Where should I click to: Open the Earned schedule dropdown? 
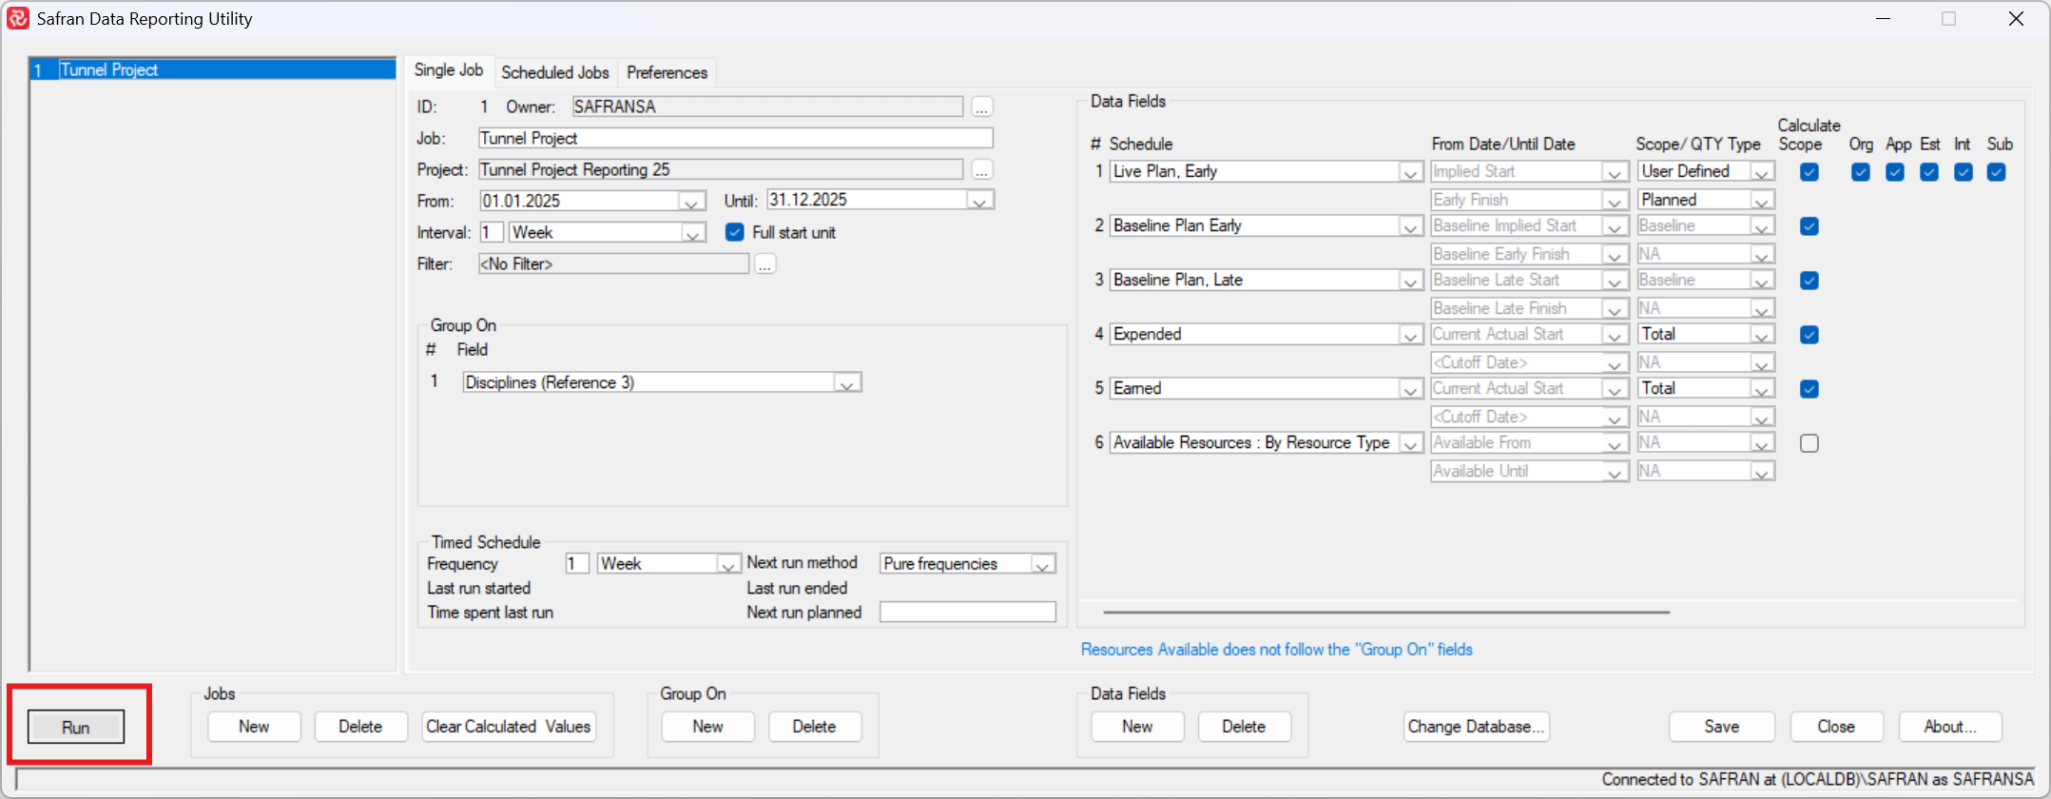(1411, 389)
